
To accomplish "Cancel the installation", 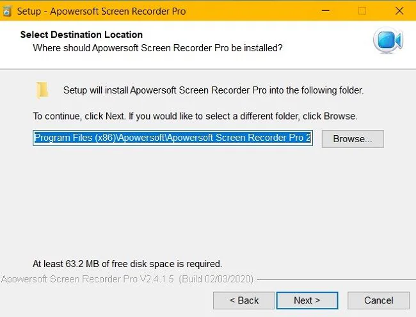I will click(x=378, y=300).
